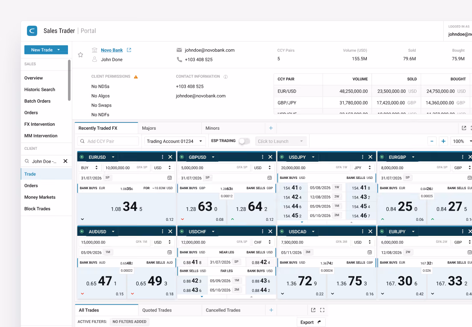Viewport: 472px width, 327px height.
Task: Close the EURUSD tile
Action: click(x=171, y=157)
